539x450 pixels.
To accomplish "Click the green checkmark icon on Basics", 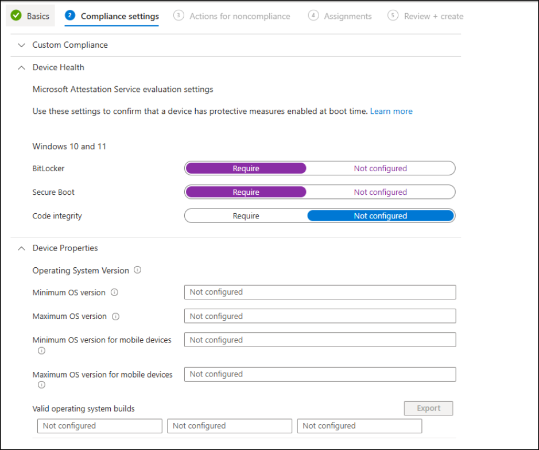I will pyautogui.click(x=16, y=16).
